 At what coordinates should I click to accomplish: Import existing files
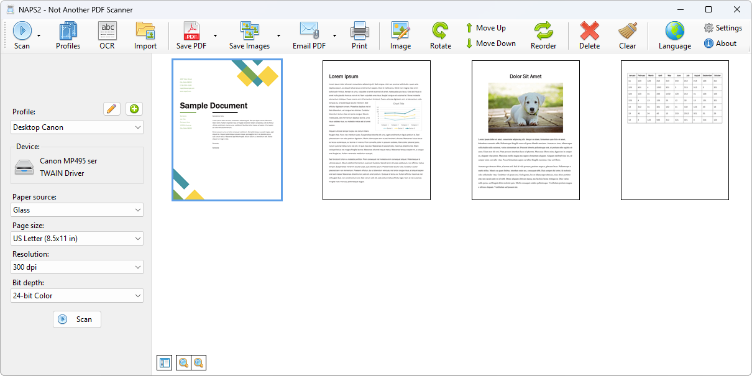coord(145,34)
